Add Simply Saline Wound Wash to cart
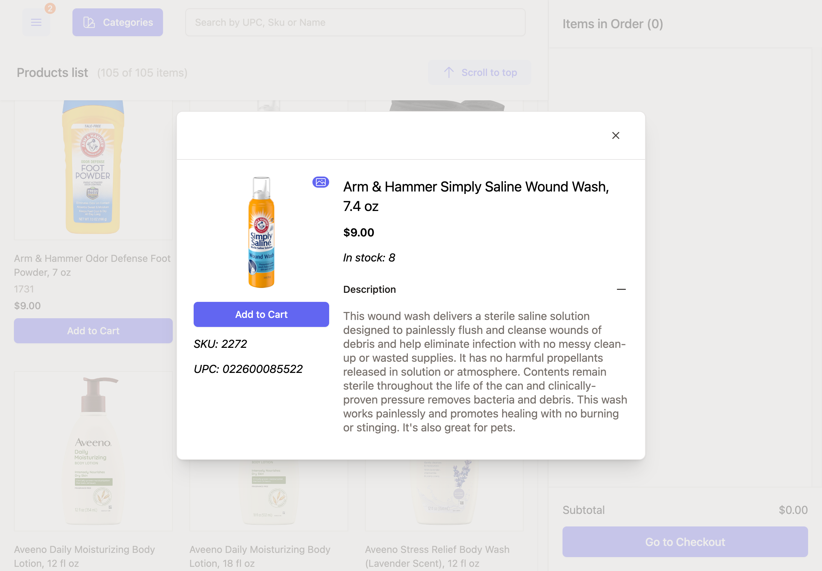Viewport: 822px width, 571px height. coord(261,314)
